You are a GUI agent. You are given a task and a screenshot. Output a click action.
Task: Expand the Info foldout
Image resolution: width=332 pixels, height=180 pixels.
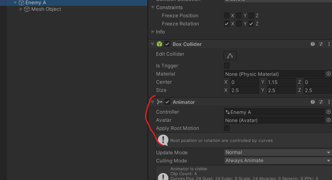pos(152,32)
